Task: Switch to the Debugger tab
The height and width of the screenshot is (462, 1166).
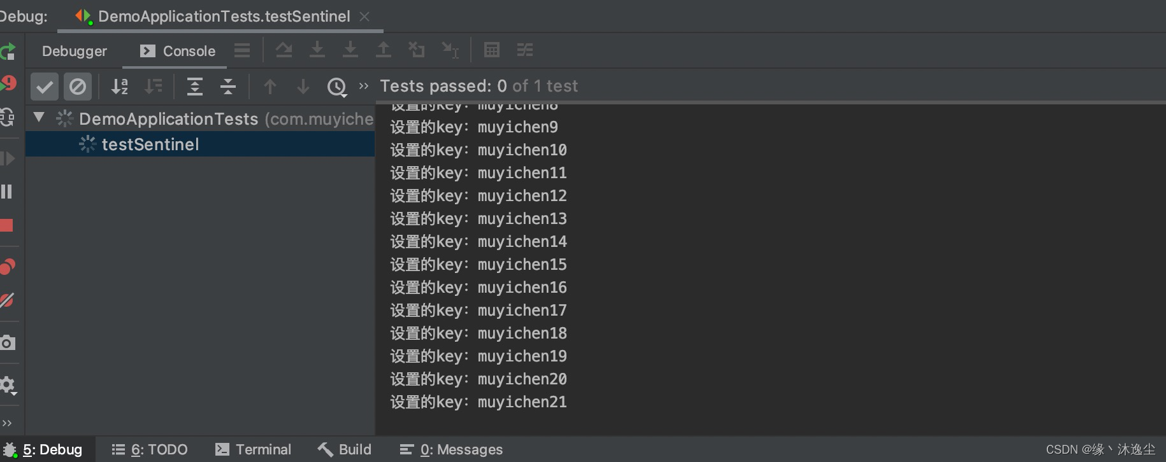Action: click(75, 51)
